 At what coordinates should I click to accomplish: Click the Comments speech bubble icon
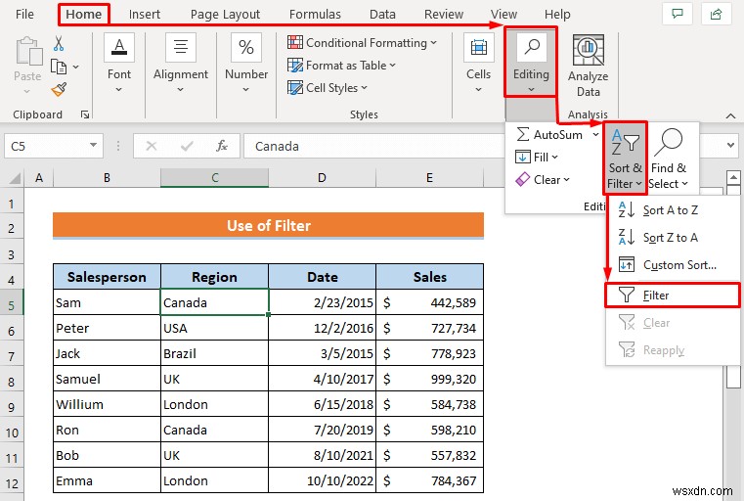coord(678,15)
